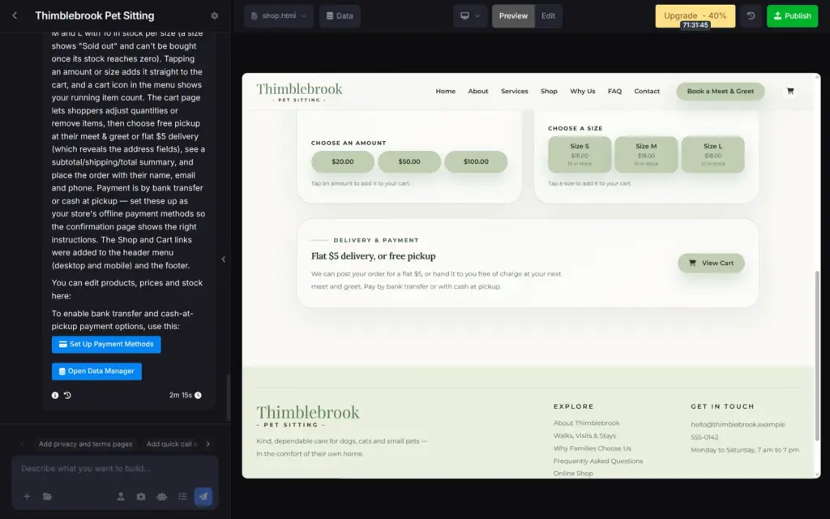Click the Thimblebrook Pet Sitting project title
830x519 pixels.
click(95, 16)
